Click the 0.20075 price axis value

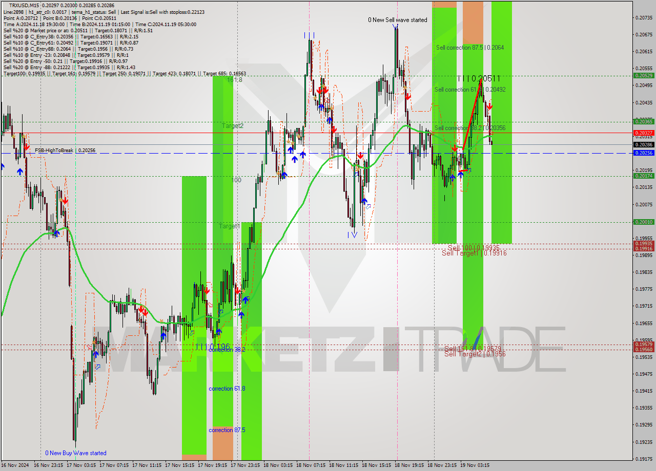644,204
